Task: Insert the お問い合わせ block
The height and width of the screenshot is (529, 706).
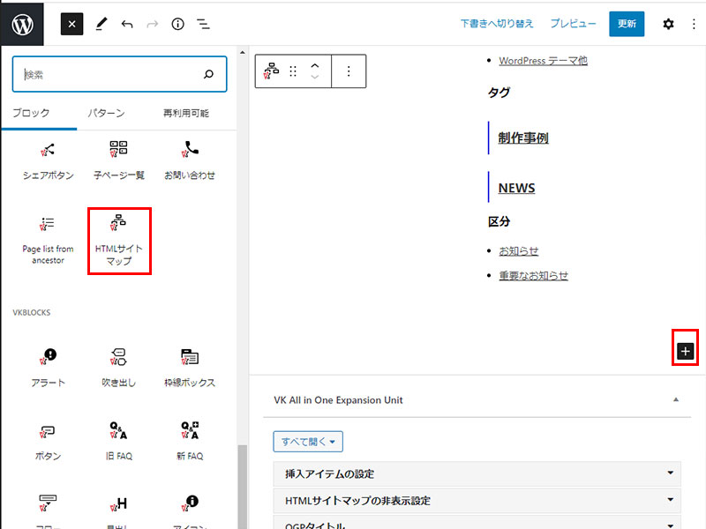Action: (x=190, y=160)
